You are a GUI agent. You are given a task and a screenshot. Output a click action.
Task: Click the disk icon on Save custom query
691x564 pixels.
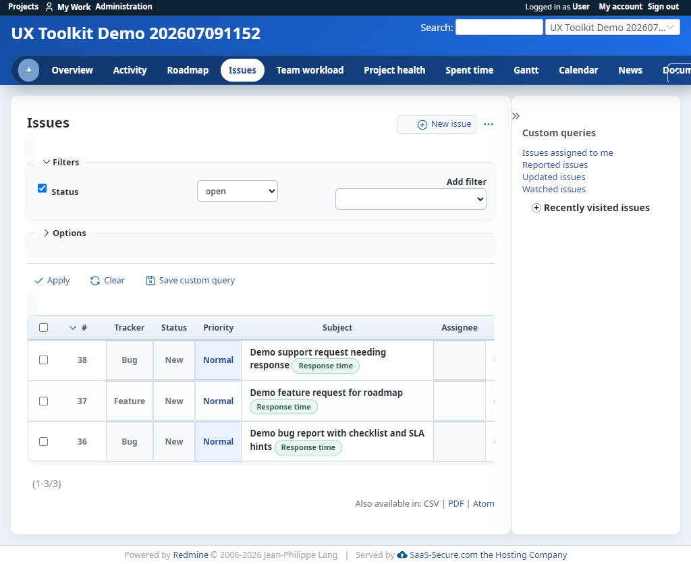point(150,281)
